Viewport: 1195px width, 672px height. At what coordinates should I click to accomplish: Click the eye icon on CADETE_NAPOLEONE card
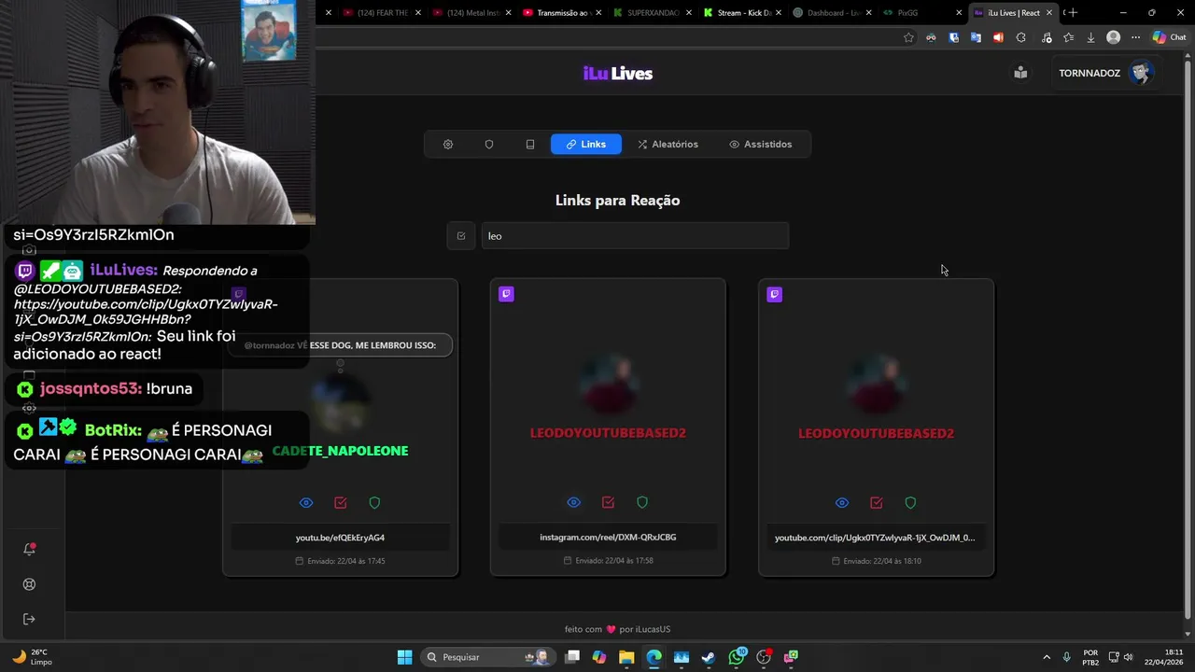[x=306, y=503]
